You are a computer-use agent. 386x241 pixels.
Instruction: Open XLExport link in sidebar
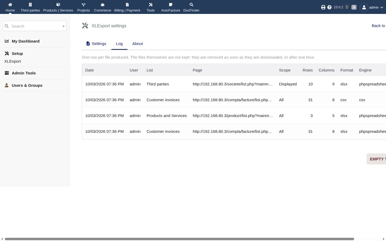pyautogui.click(x=13, y=61)
